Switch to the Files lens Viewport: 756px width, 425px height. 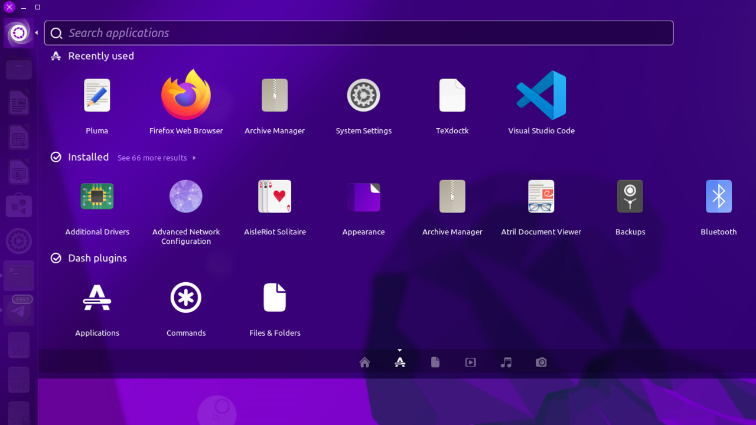435,362
